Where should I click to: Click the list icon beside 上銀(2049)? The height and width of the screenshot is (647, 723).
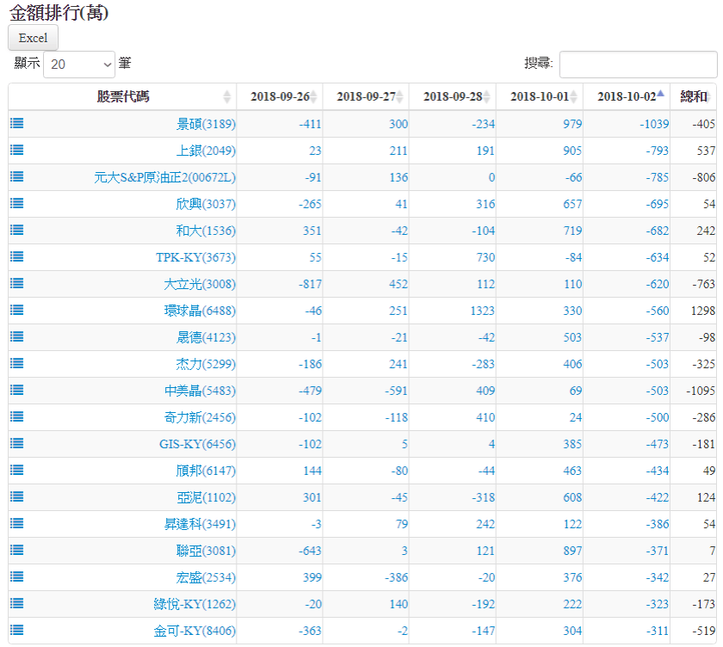pos(16,150)
